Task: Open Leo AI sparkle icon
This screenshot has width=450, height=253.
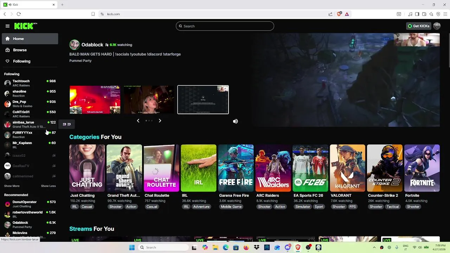Action: [431, 14]
